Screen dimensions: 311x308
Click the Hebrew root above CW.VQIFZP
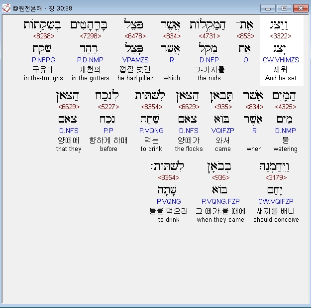(275, 190)
